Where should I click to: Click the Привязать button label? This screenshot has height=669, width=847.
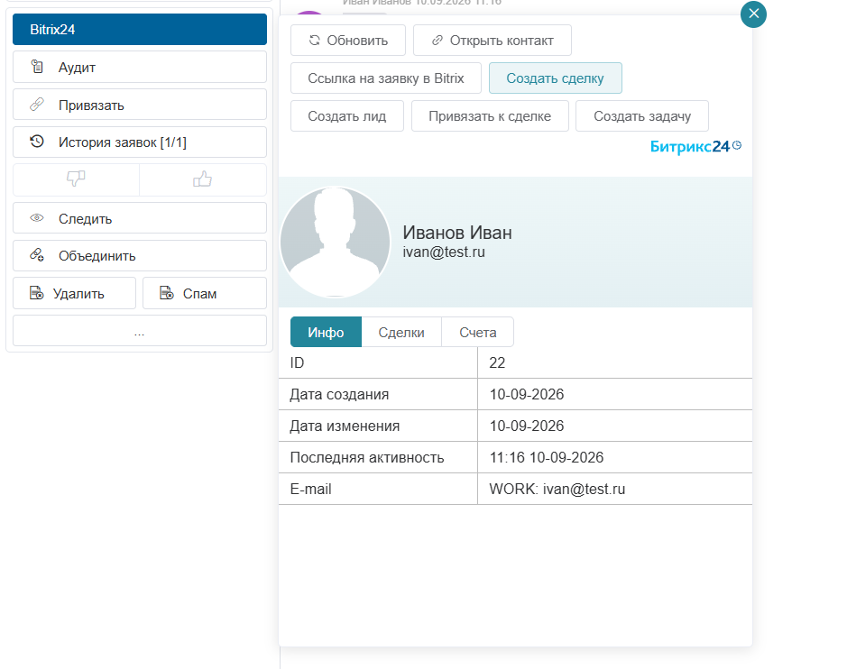91,105
